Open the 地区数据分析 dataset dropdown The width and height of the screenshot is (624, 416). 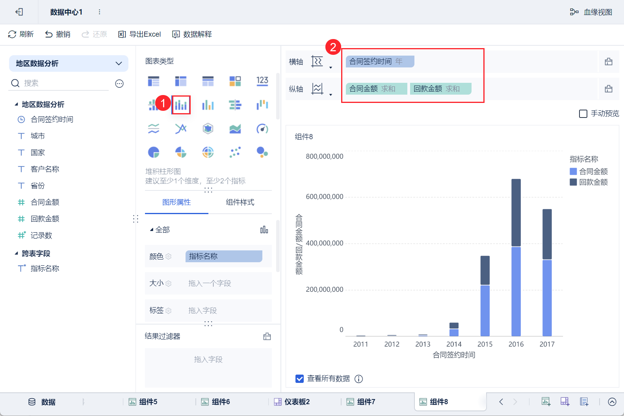coord(69,63)
